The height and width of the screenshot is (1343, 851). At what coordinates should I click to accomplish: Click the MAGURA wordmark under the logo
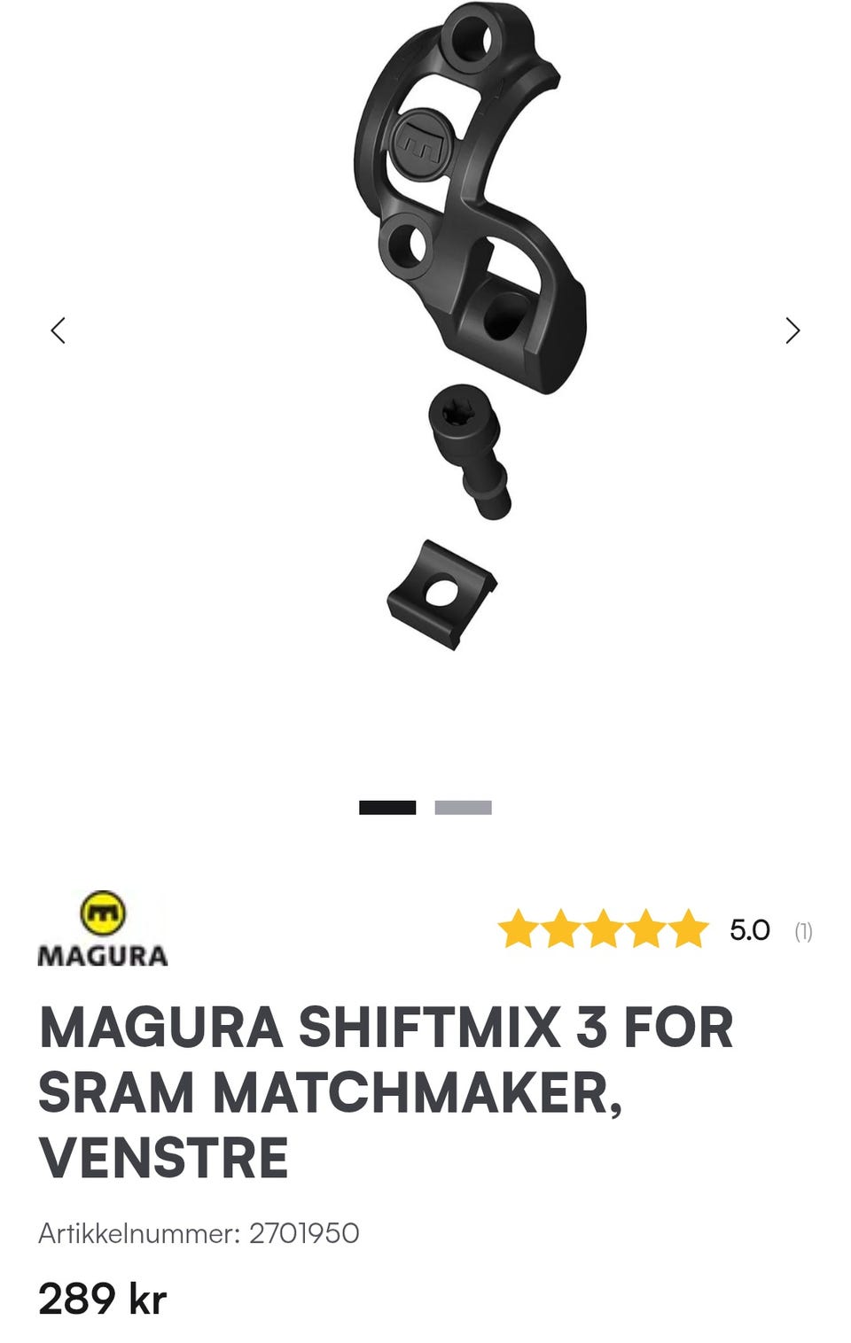103,956
